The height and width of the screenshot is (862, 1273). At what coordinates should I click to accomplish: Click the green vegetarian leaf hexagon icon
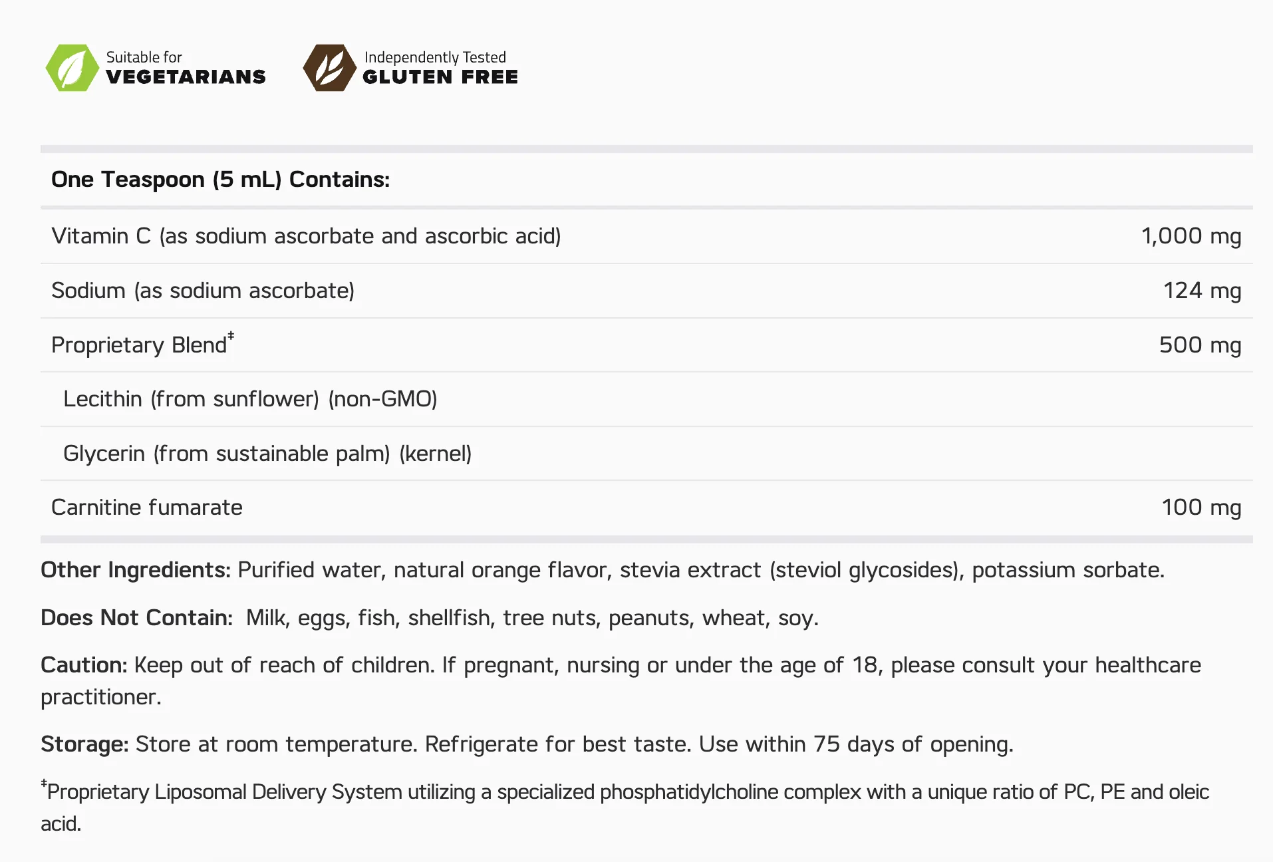click(72, 68)
